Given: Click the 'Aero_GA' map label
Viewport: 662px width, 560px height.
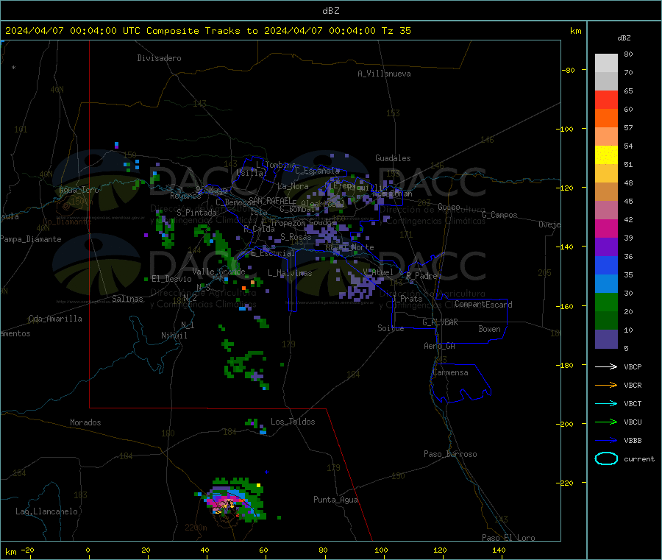Looking at the screenshot, I should click(440, 346).
